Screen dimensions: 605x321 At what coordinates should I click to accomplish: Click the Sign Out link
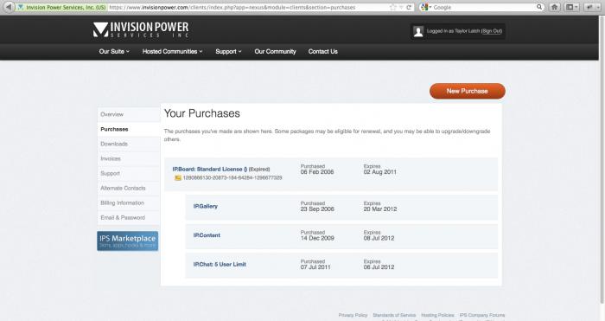(x=492, y=31)
